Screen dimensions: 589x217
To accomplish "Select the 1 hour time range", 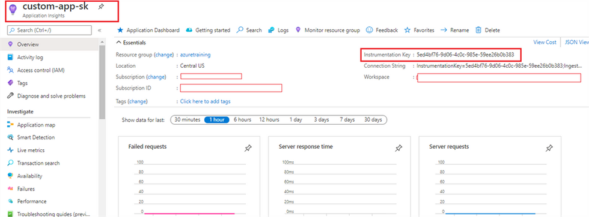I will [x=217, y=120].
